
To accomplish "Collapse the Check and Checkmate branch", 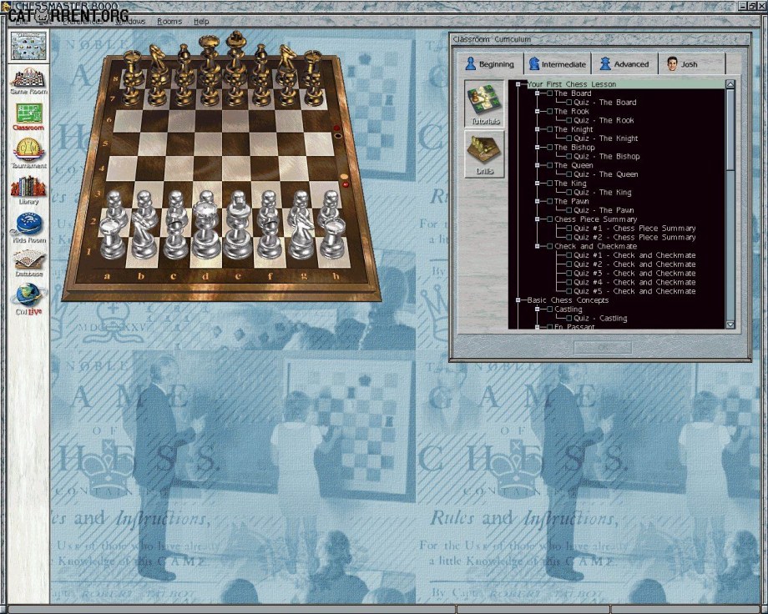I will (x=538, y=246).
